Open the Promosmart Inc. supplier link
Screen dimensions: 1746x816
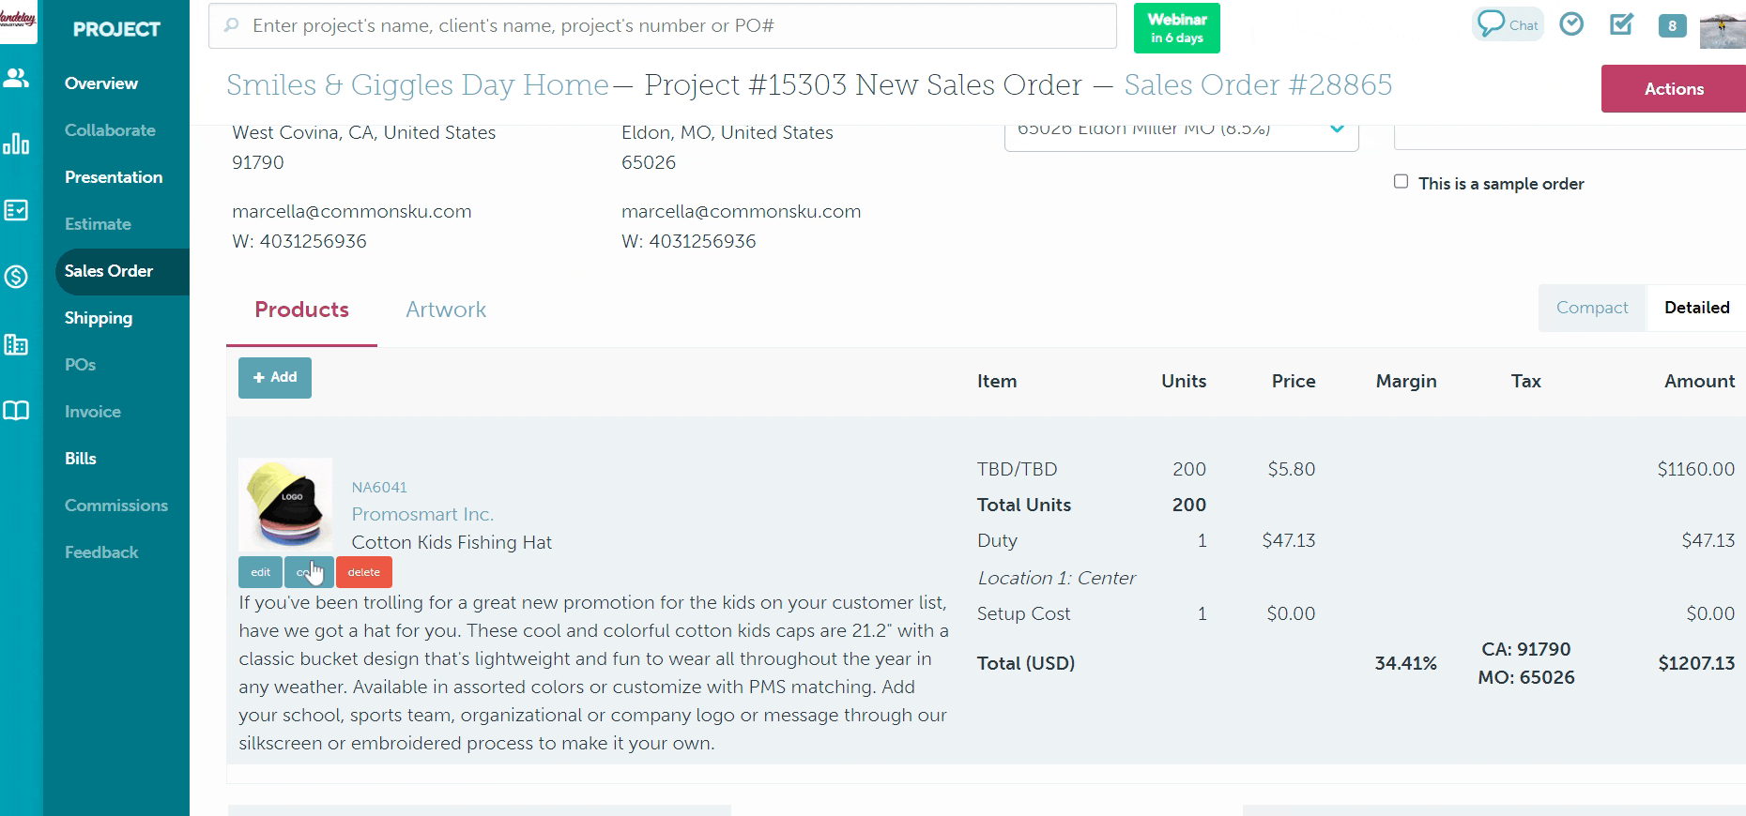[421, 514]
